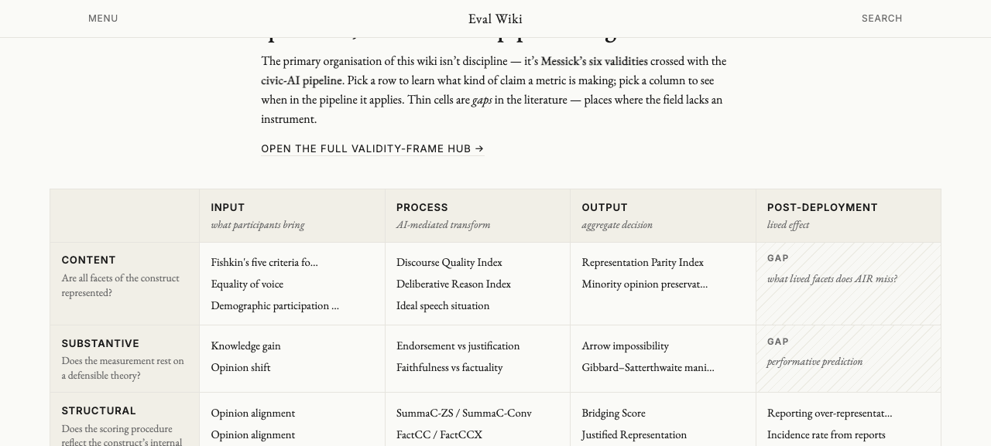
Task: Open the full validity-frame hub link
Action: tap(372, 148)
